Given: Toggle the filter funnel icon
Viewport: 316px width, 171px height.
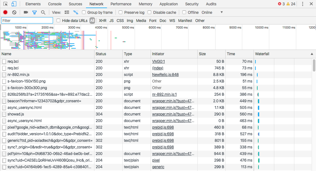Looking at the screenshot, I should pyautogui.click(x=34, y=12).
